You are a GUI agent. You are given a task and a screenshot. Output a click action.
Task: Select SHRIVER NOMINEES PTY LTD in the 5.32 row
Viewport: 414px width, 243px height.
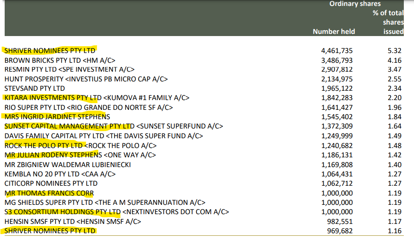click(x=50, y=50)
